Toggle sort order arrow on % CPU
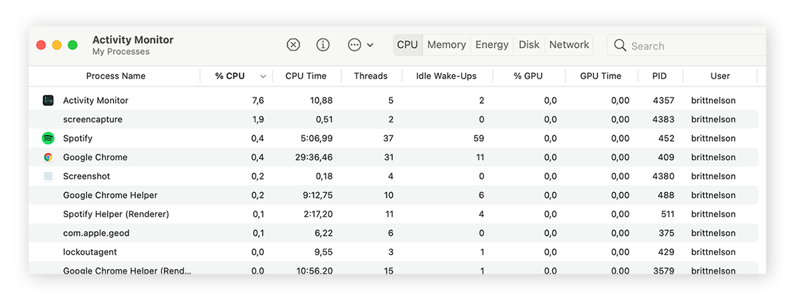The height and width of the screenshot is (300, 795). (x=263, y=76)
